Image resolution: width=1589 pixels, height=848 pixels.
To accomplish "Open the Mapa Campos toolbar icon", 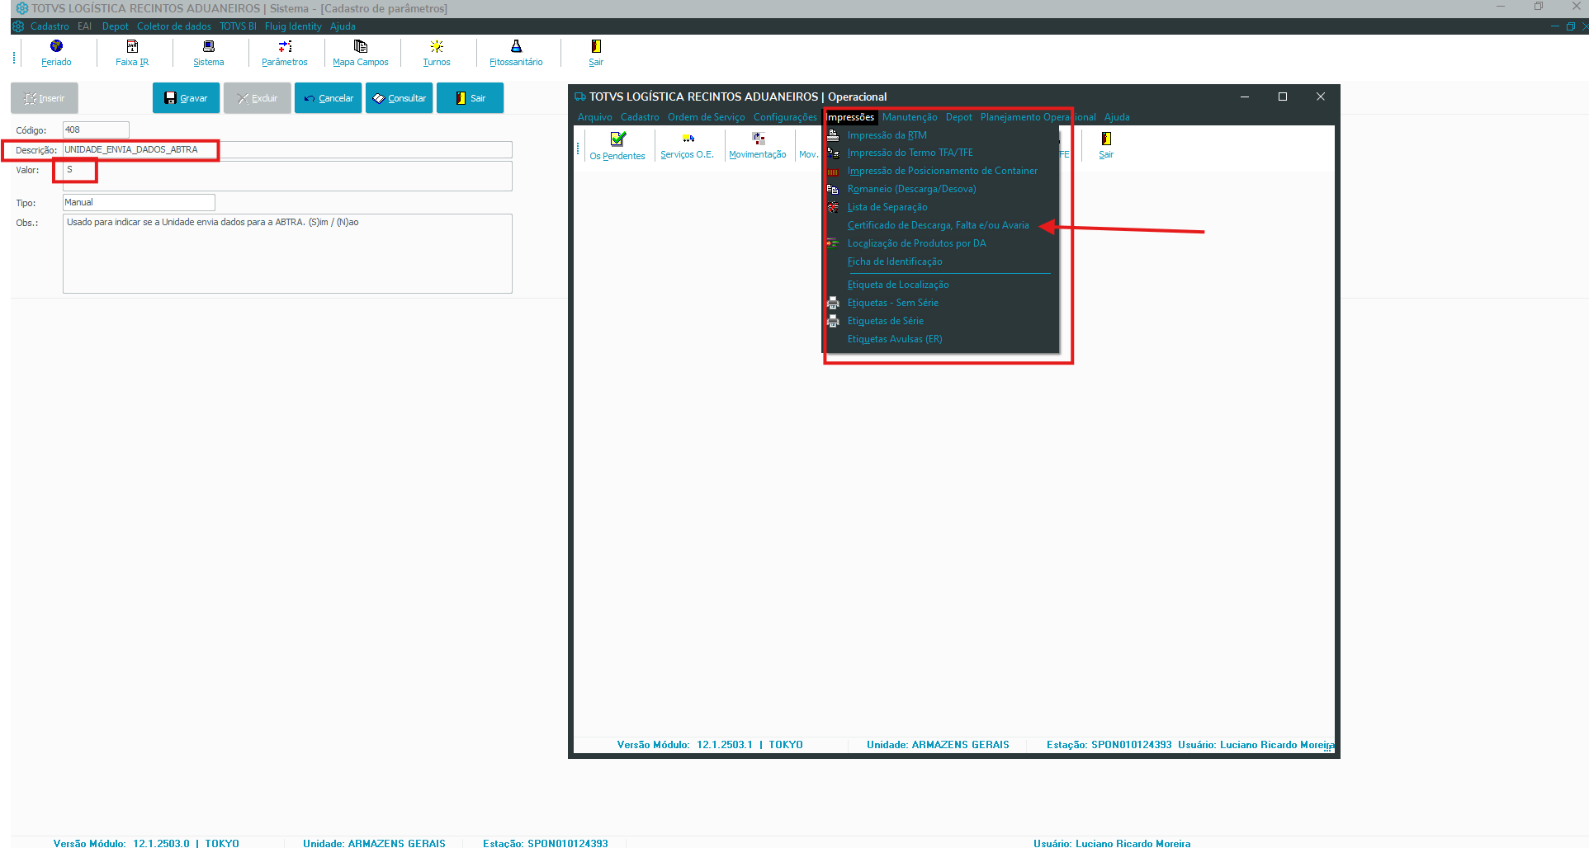I will coord(361,53).
